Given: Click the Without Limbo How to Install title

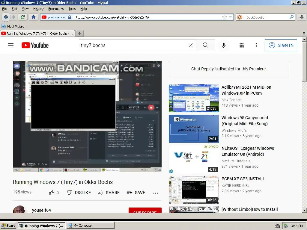Looking at the screenshot, I should (250, 209).
